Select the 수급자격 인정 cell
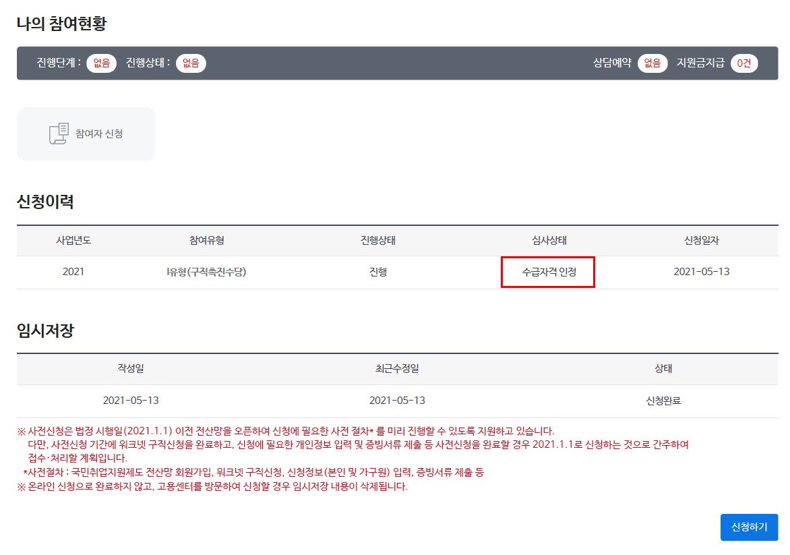The image size is (790, 555). (548, 272)
